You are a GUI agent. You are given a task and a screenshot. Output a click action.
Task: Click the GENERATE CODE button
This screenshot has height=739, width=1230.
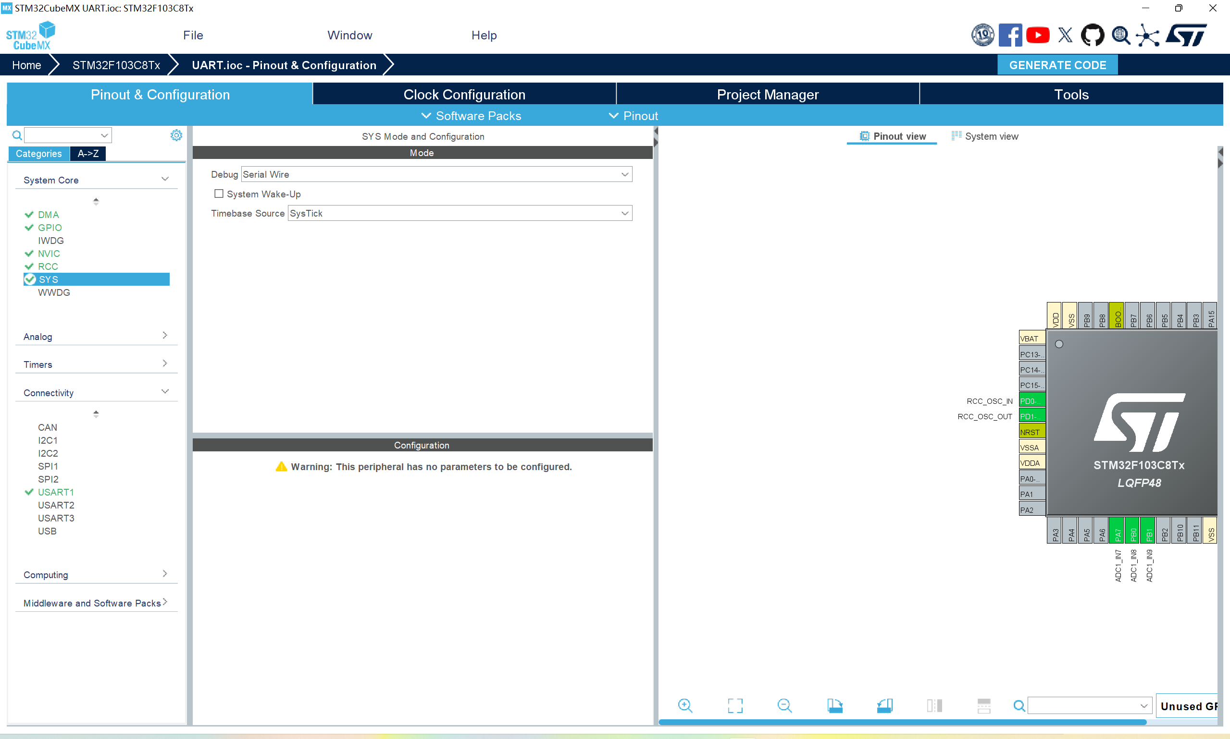click(1057, 65)
